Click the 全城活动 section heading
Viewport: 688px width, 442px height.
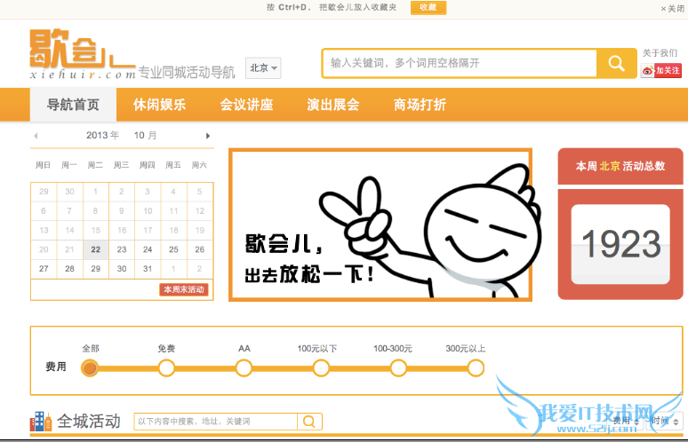click(89, 422)
